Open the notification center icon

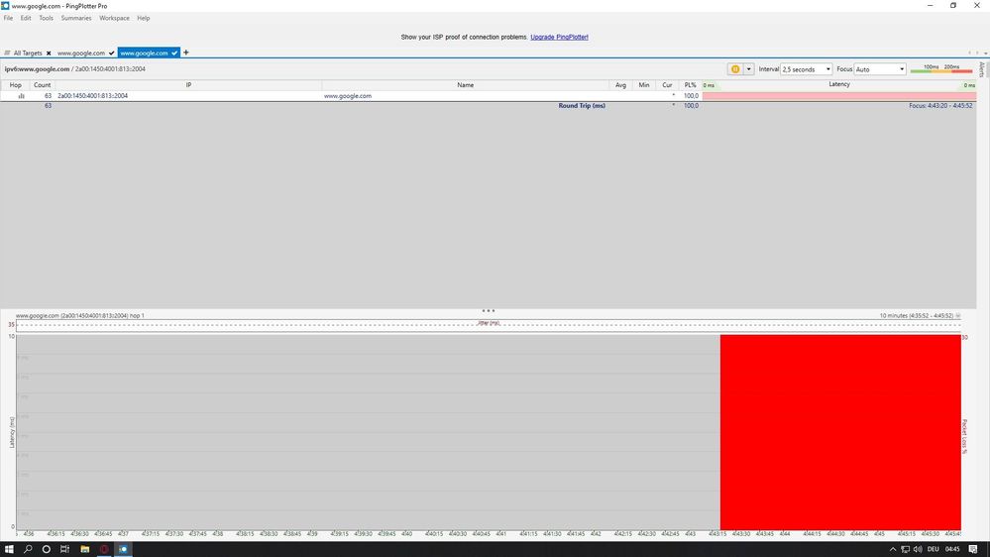tap(973, 549)
